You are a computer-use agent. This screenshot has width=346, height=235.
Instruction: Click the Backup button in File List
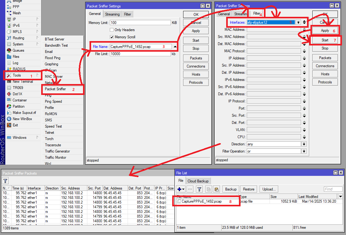(231, 189)
